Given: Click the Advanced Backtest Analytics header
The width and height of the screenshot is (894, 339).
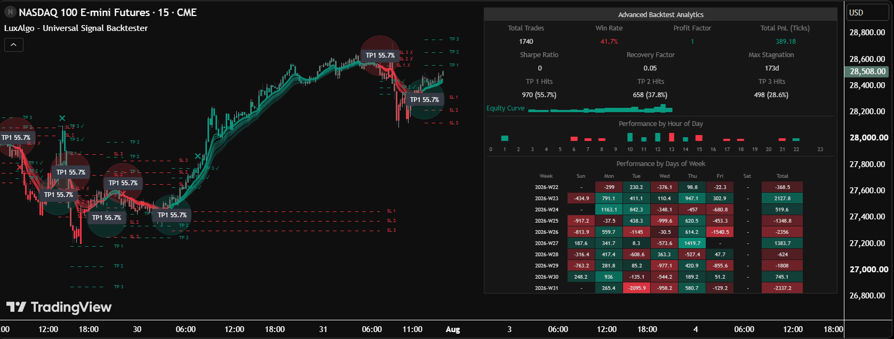Looking at the screenshot, I should coord(660,15).
